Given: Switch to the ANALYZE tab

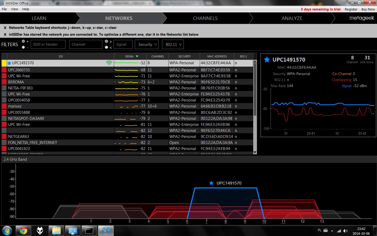Looking at the screenshot, I should coord(292,18).
